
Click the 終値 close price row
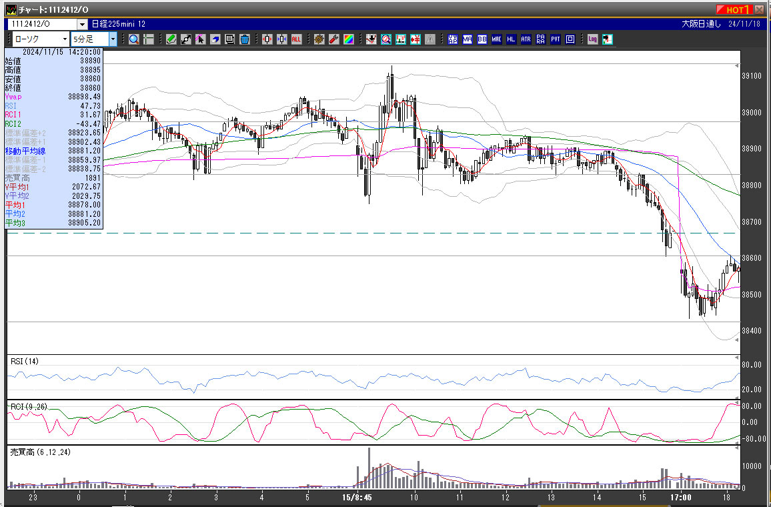click(53, 88)
